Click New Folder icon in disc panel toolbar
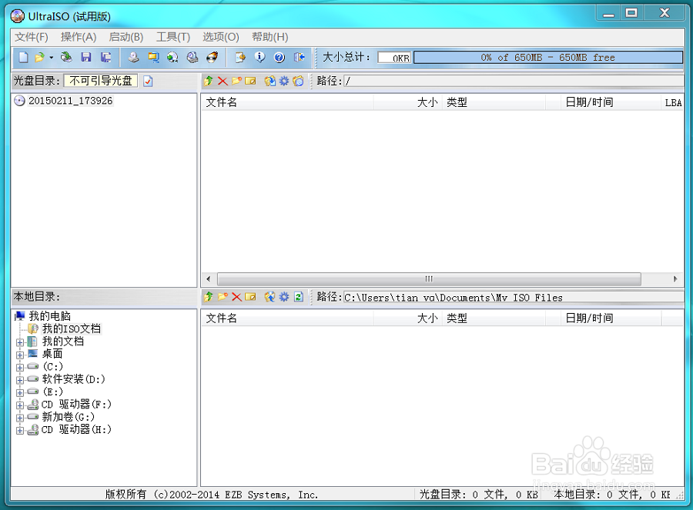 (x=237, y=81)
